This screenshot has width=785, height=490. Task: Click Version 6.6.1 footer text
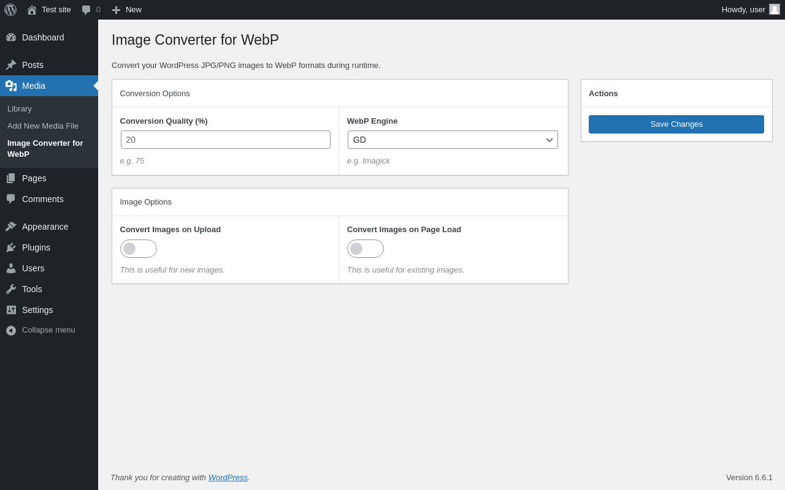749,477
